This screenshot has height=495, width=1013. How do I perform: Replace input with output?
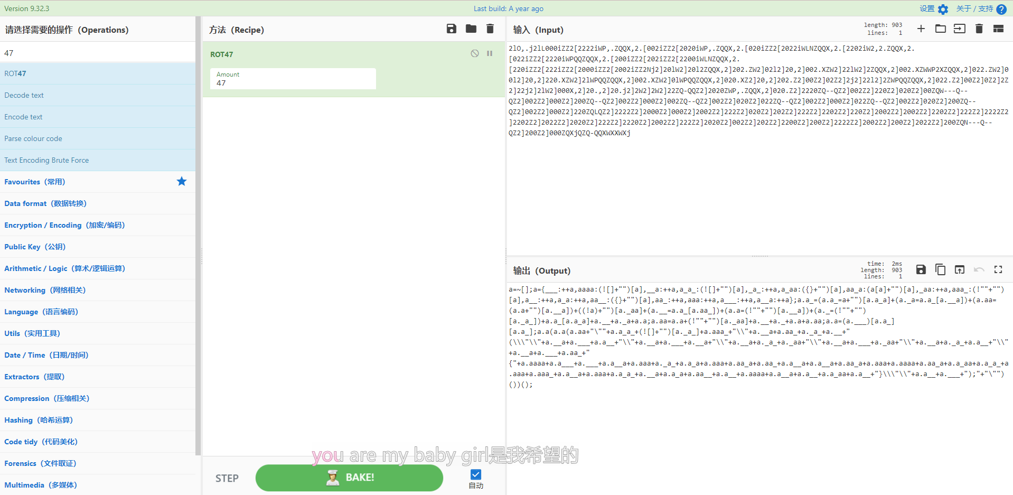pyautogui.click(x=960, y=269)
